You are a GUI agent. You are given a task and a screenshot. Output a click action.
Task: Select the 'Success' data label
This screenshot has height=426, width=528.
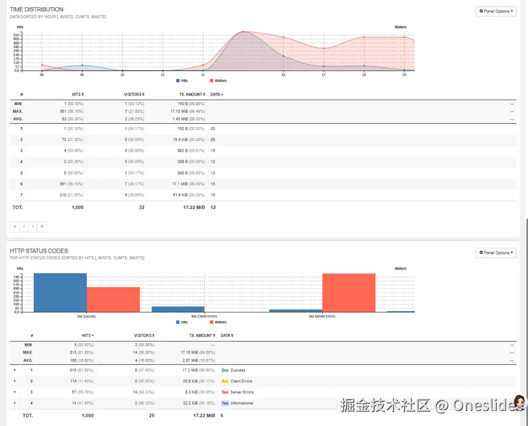click(x=238, y=370)
